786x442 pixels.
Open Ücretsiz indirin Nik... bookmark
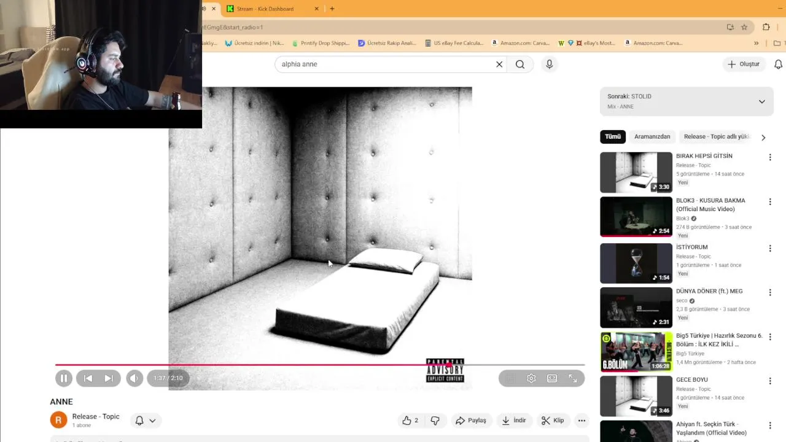point(254,43)
